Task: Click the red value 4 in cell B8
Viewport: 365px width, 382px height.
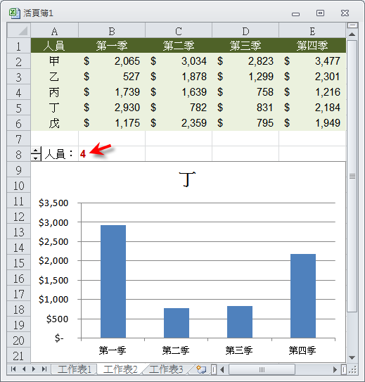Action: point(83,154)
